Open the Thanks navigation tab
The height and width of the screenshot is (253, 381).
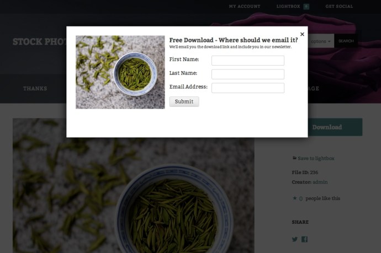tap(35, 89)
